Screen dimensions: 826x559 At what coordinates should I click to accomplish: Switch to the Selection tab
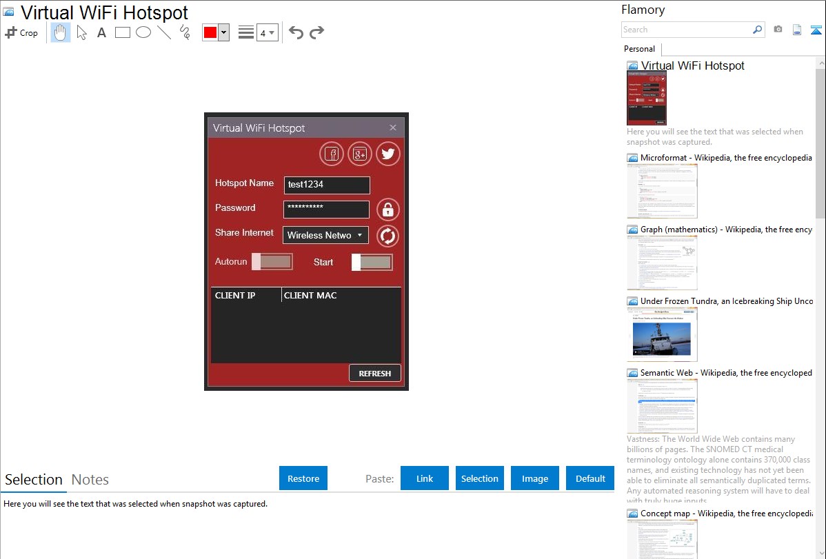[x=34, y=480]
